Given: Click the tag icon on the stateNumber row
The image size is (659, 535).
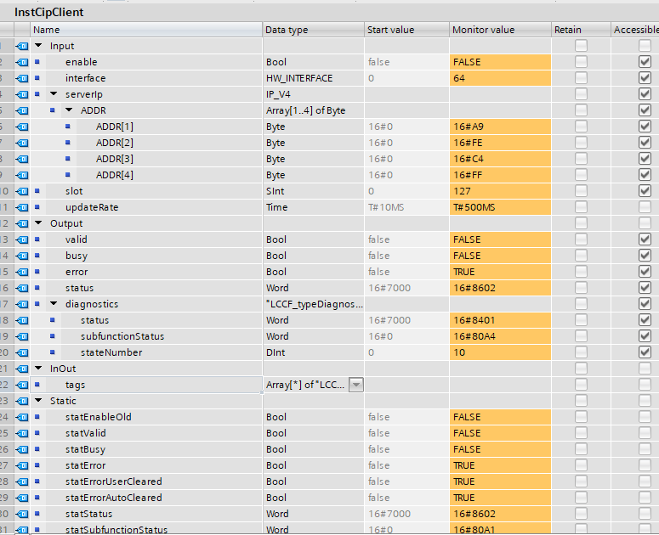Looking at the screenshot, I should pos(22,352).
